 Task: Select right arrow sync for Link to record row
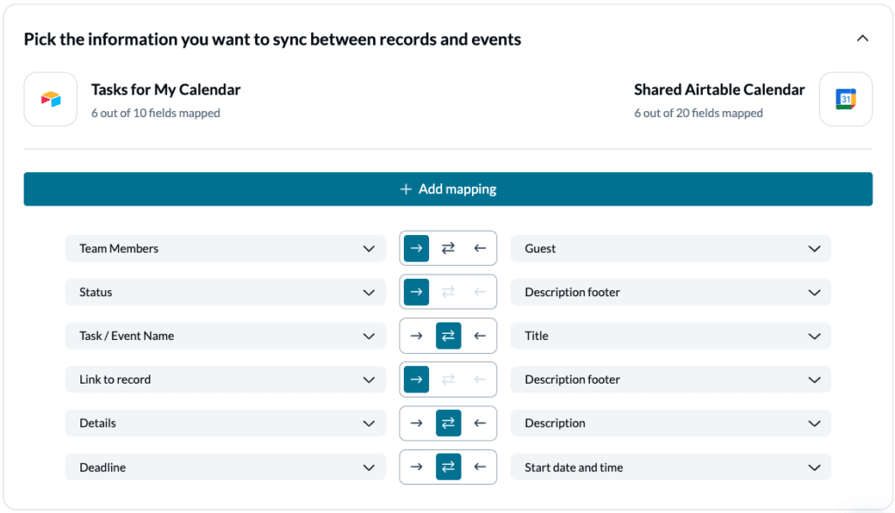point(417,379)
